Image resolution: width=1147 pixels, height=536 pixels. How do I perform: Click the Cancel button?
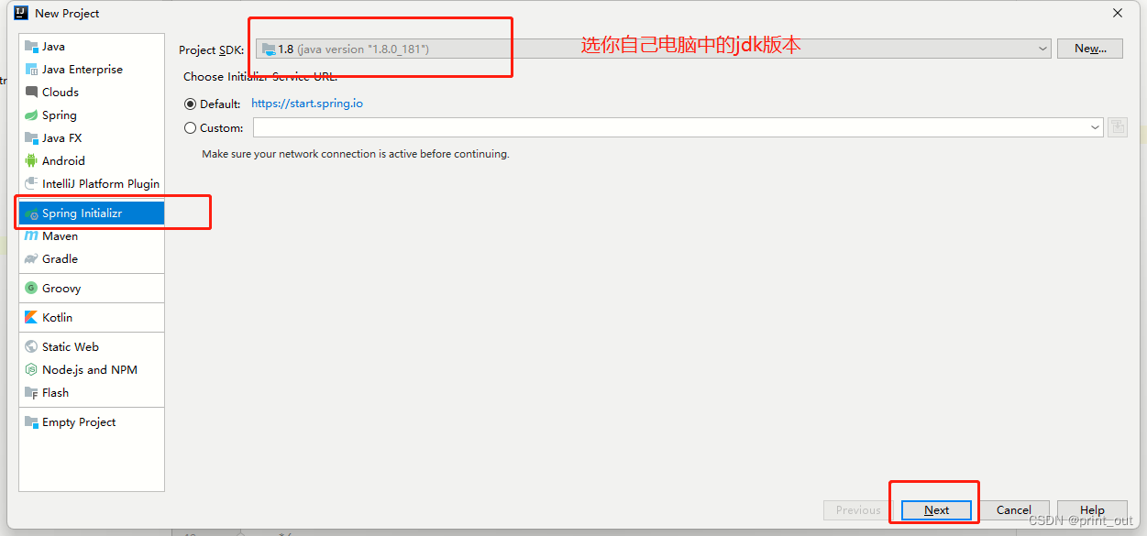pyautogui.click(x=1014, y=510)
